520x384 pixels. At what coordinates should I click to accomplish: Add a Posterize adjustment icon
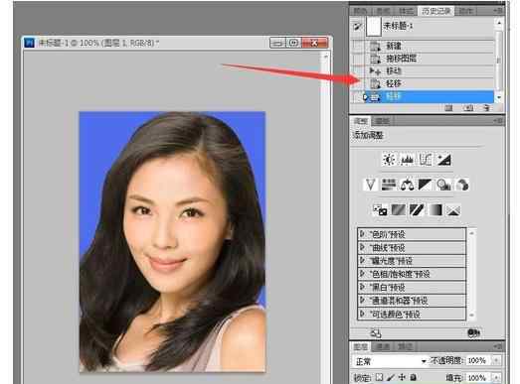pyautogui.click(x=399, y=210)
